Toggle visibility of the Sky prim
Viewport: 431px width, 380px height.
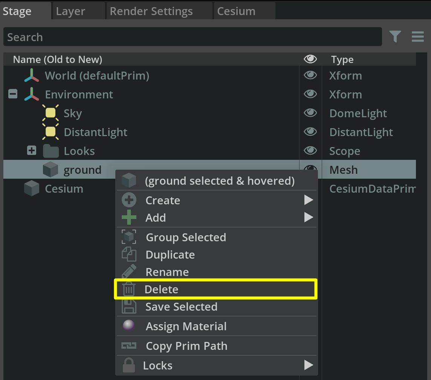coord(310,113)
